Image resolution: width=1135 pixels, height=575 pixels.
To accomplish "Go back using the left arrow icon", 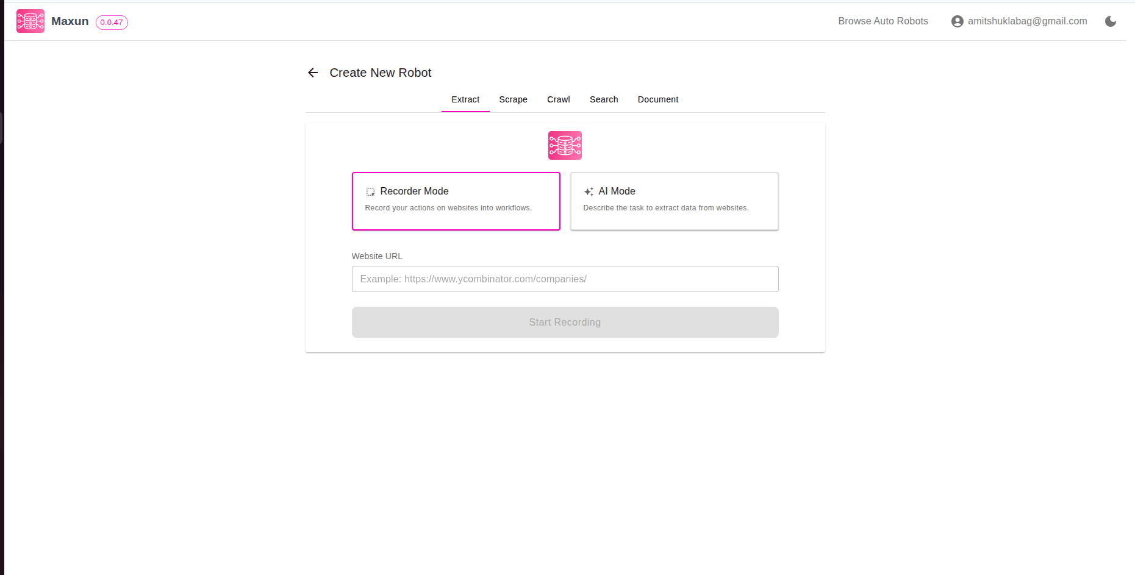I will point(313,73).
